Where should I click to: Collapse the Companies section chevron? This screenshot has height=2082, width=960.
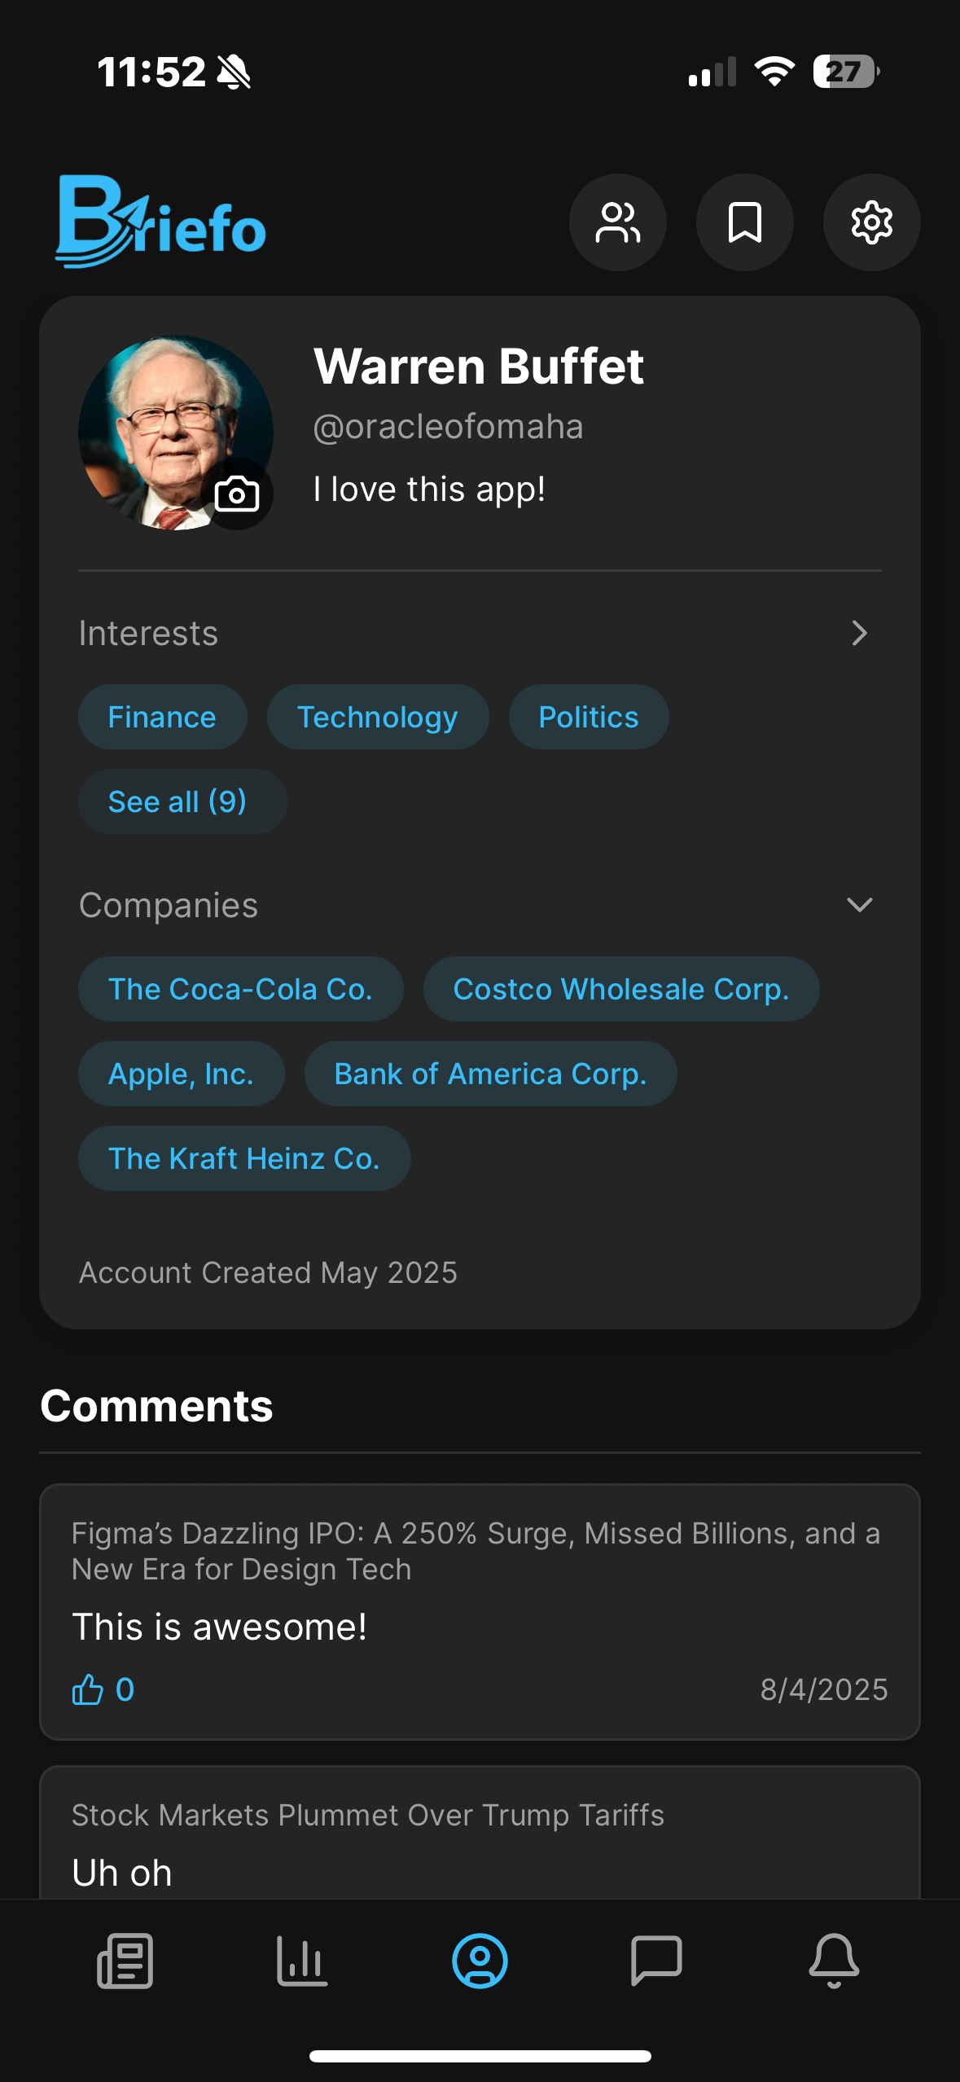(859, 905)
